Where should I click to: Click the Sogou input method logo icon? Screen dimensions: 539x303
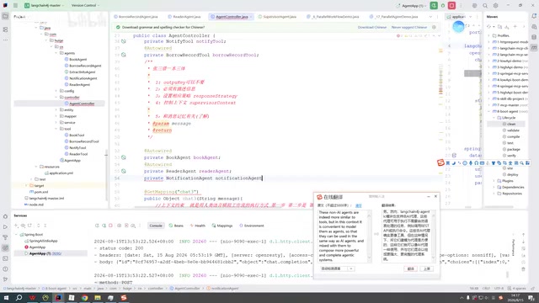click(x=440, y=162)
